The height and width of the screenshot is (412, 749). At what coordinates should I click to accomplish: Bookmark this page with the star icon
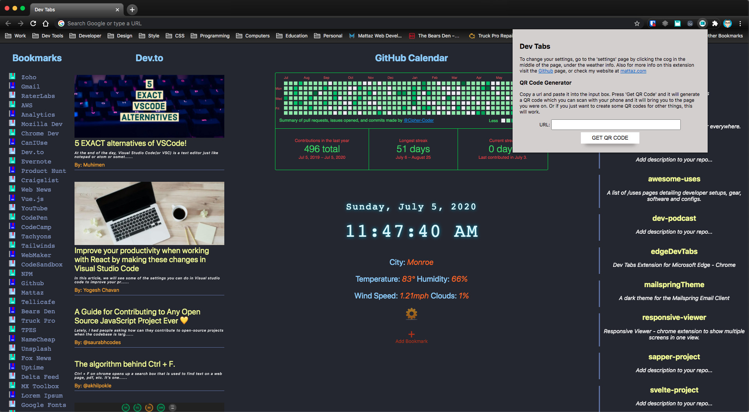(637, 23)
